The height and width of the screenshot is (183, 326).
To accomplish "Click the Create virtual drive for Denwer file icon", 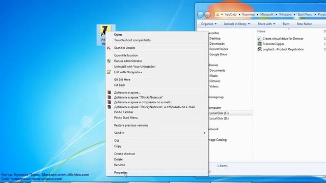I will click(259, 39).
